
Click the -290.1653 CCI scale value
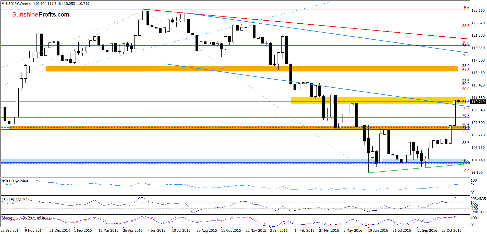pyautogui.click(x=478, y=212)
